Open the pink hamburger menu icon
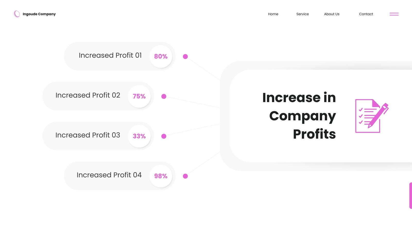The height and width of the screenshot is (232, 412). tap(394, 14)
